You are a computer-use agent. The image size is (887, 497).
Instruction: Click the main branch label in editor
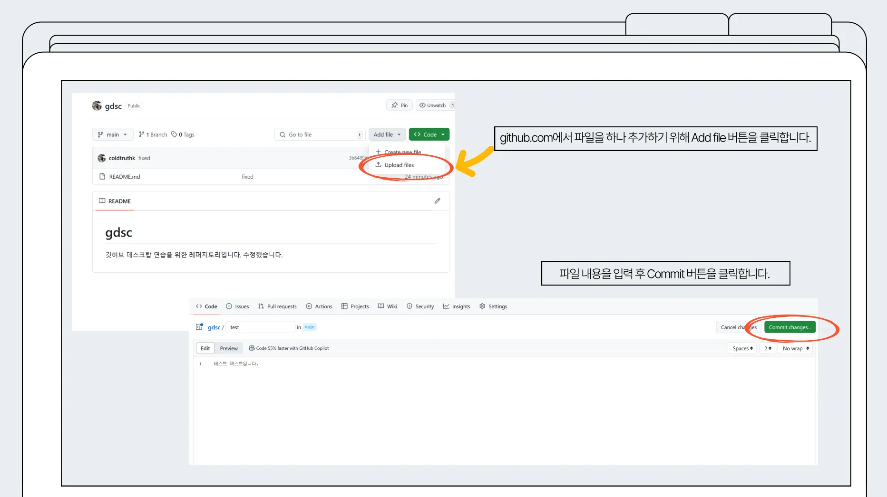coord(310,327)
